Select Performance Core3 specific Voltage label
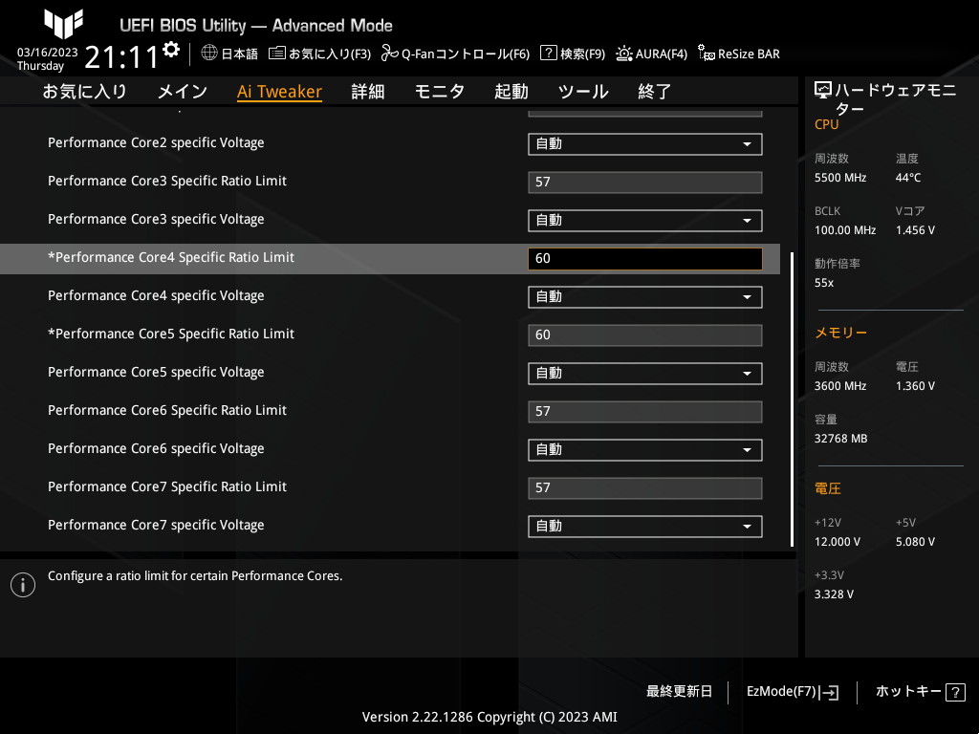The width and height of the screenshot is (979, 734). [x=156, y=219]
